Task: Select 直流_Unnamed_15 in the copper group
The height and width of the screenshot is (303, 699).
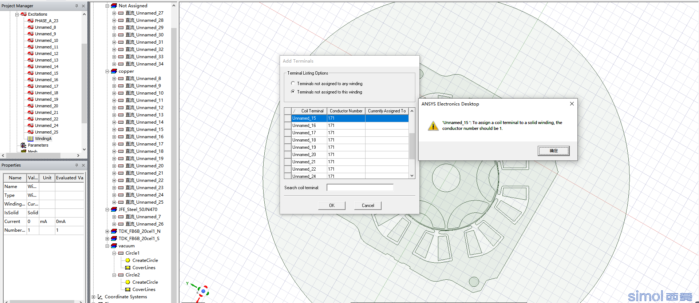Action: point(145,129)
